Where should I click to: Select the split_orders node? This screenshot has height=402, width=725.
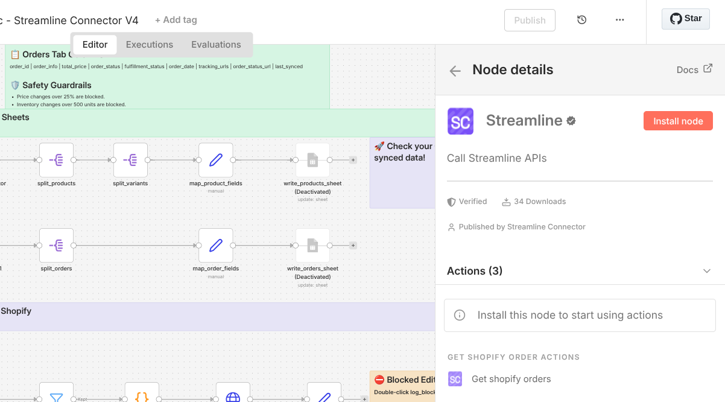(56, 246)
